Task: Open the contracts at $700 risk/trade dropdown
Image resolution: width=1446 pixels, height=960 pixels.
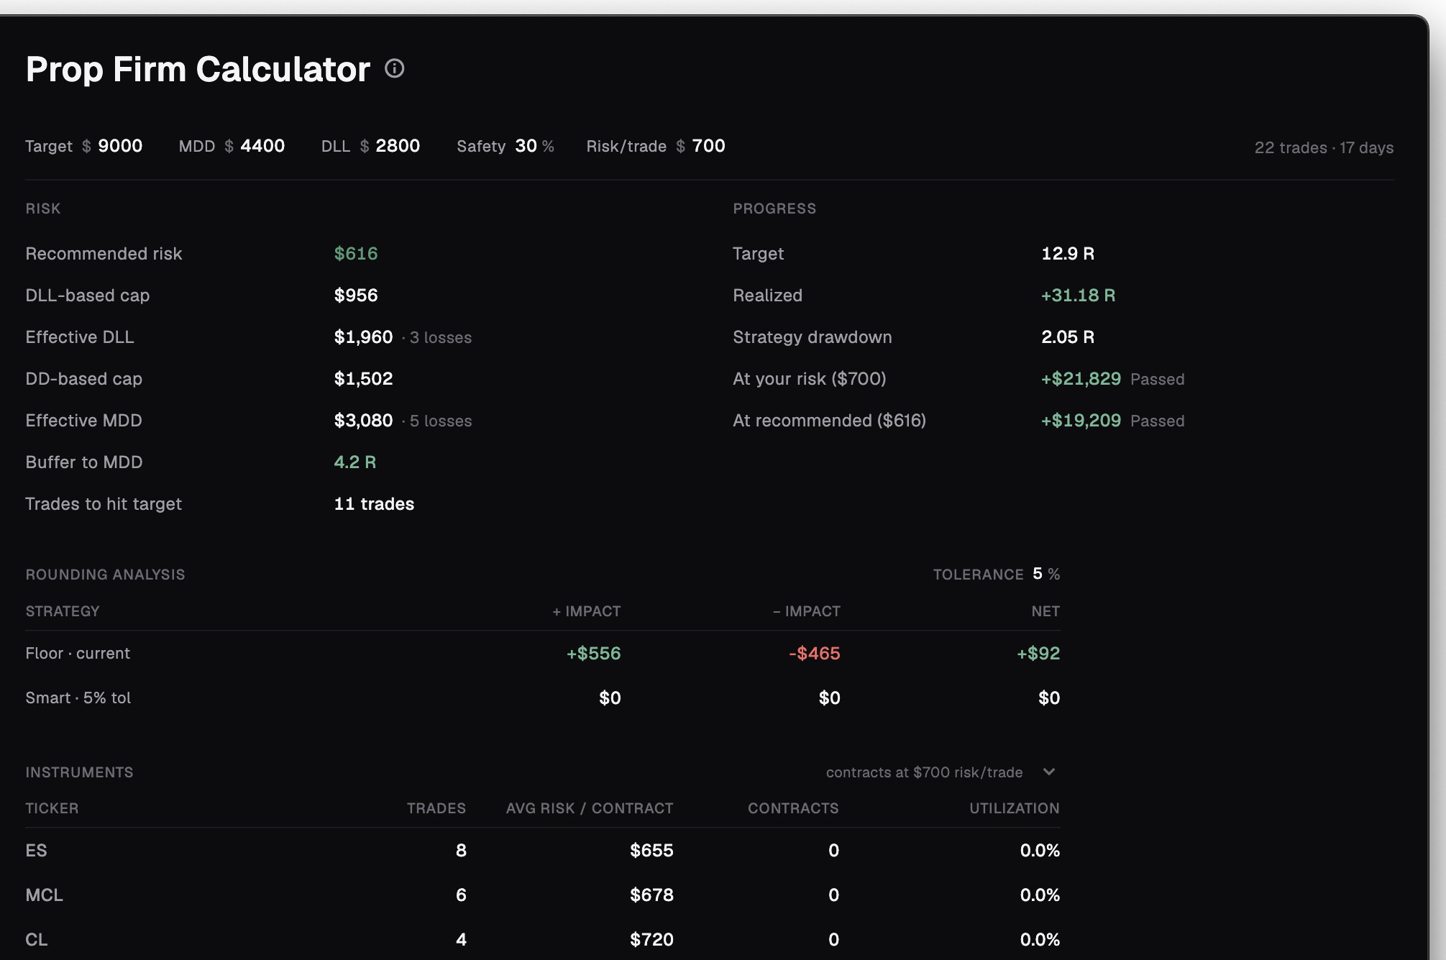Action: tap(940, 772)
